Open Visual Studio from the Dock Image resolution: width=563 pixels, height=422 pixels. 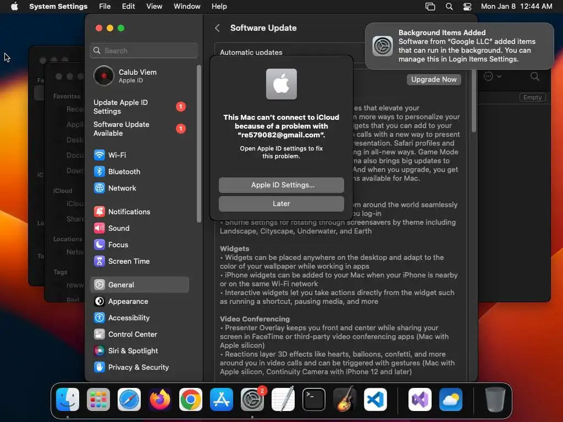click(420, 399)
